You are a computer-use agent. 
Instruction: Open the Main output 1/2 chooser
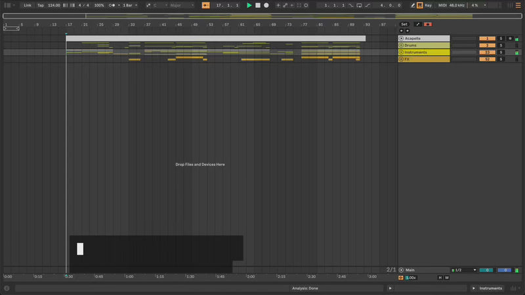pos(463,270)
